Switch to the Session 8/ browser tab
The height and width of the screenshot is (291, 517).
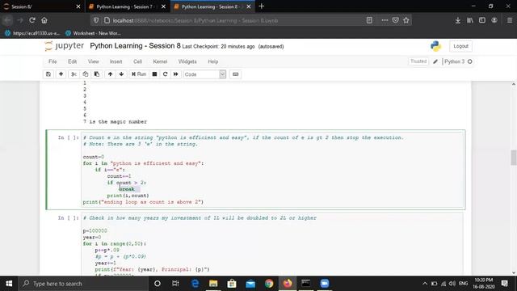pyautogui.click(x=42, y=6)
